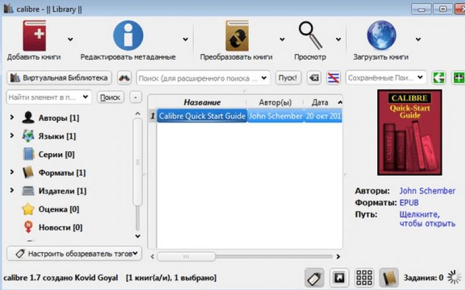This screenshot has height=290, width=465.
Task: Open advanced search binoculars icon
Action: [124, 78]
